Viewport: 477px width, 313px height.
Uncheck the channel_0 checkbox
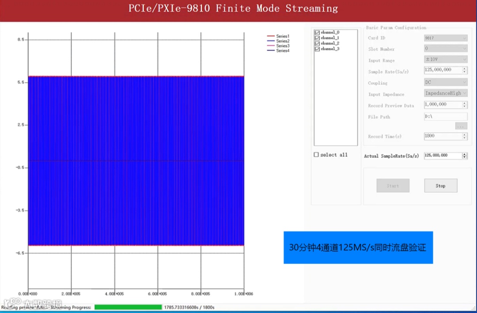[317, 32]
